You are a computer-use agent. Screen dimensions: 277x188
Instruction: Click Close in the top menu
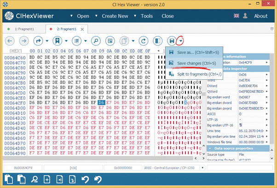(x=167, y=16)
